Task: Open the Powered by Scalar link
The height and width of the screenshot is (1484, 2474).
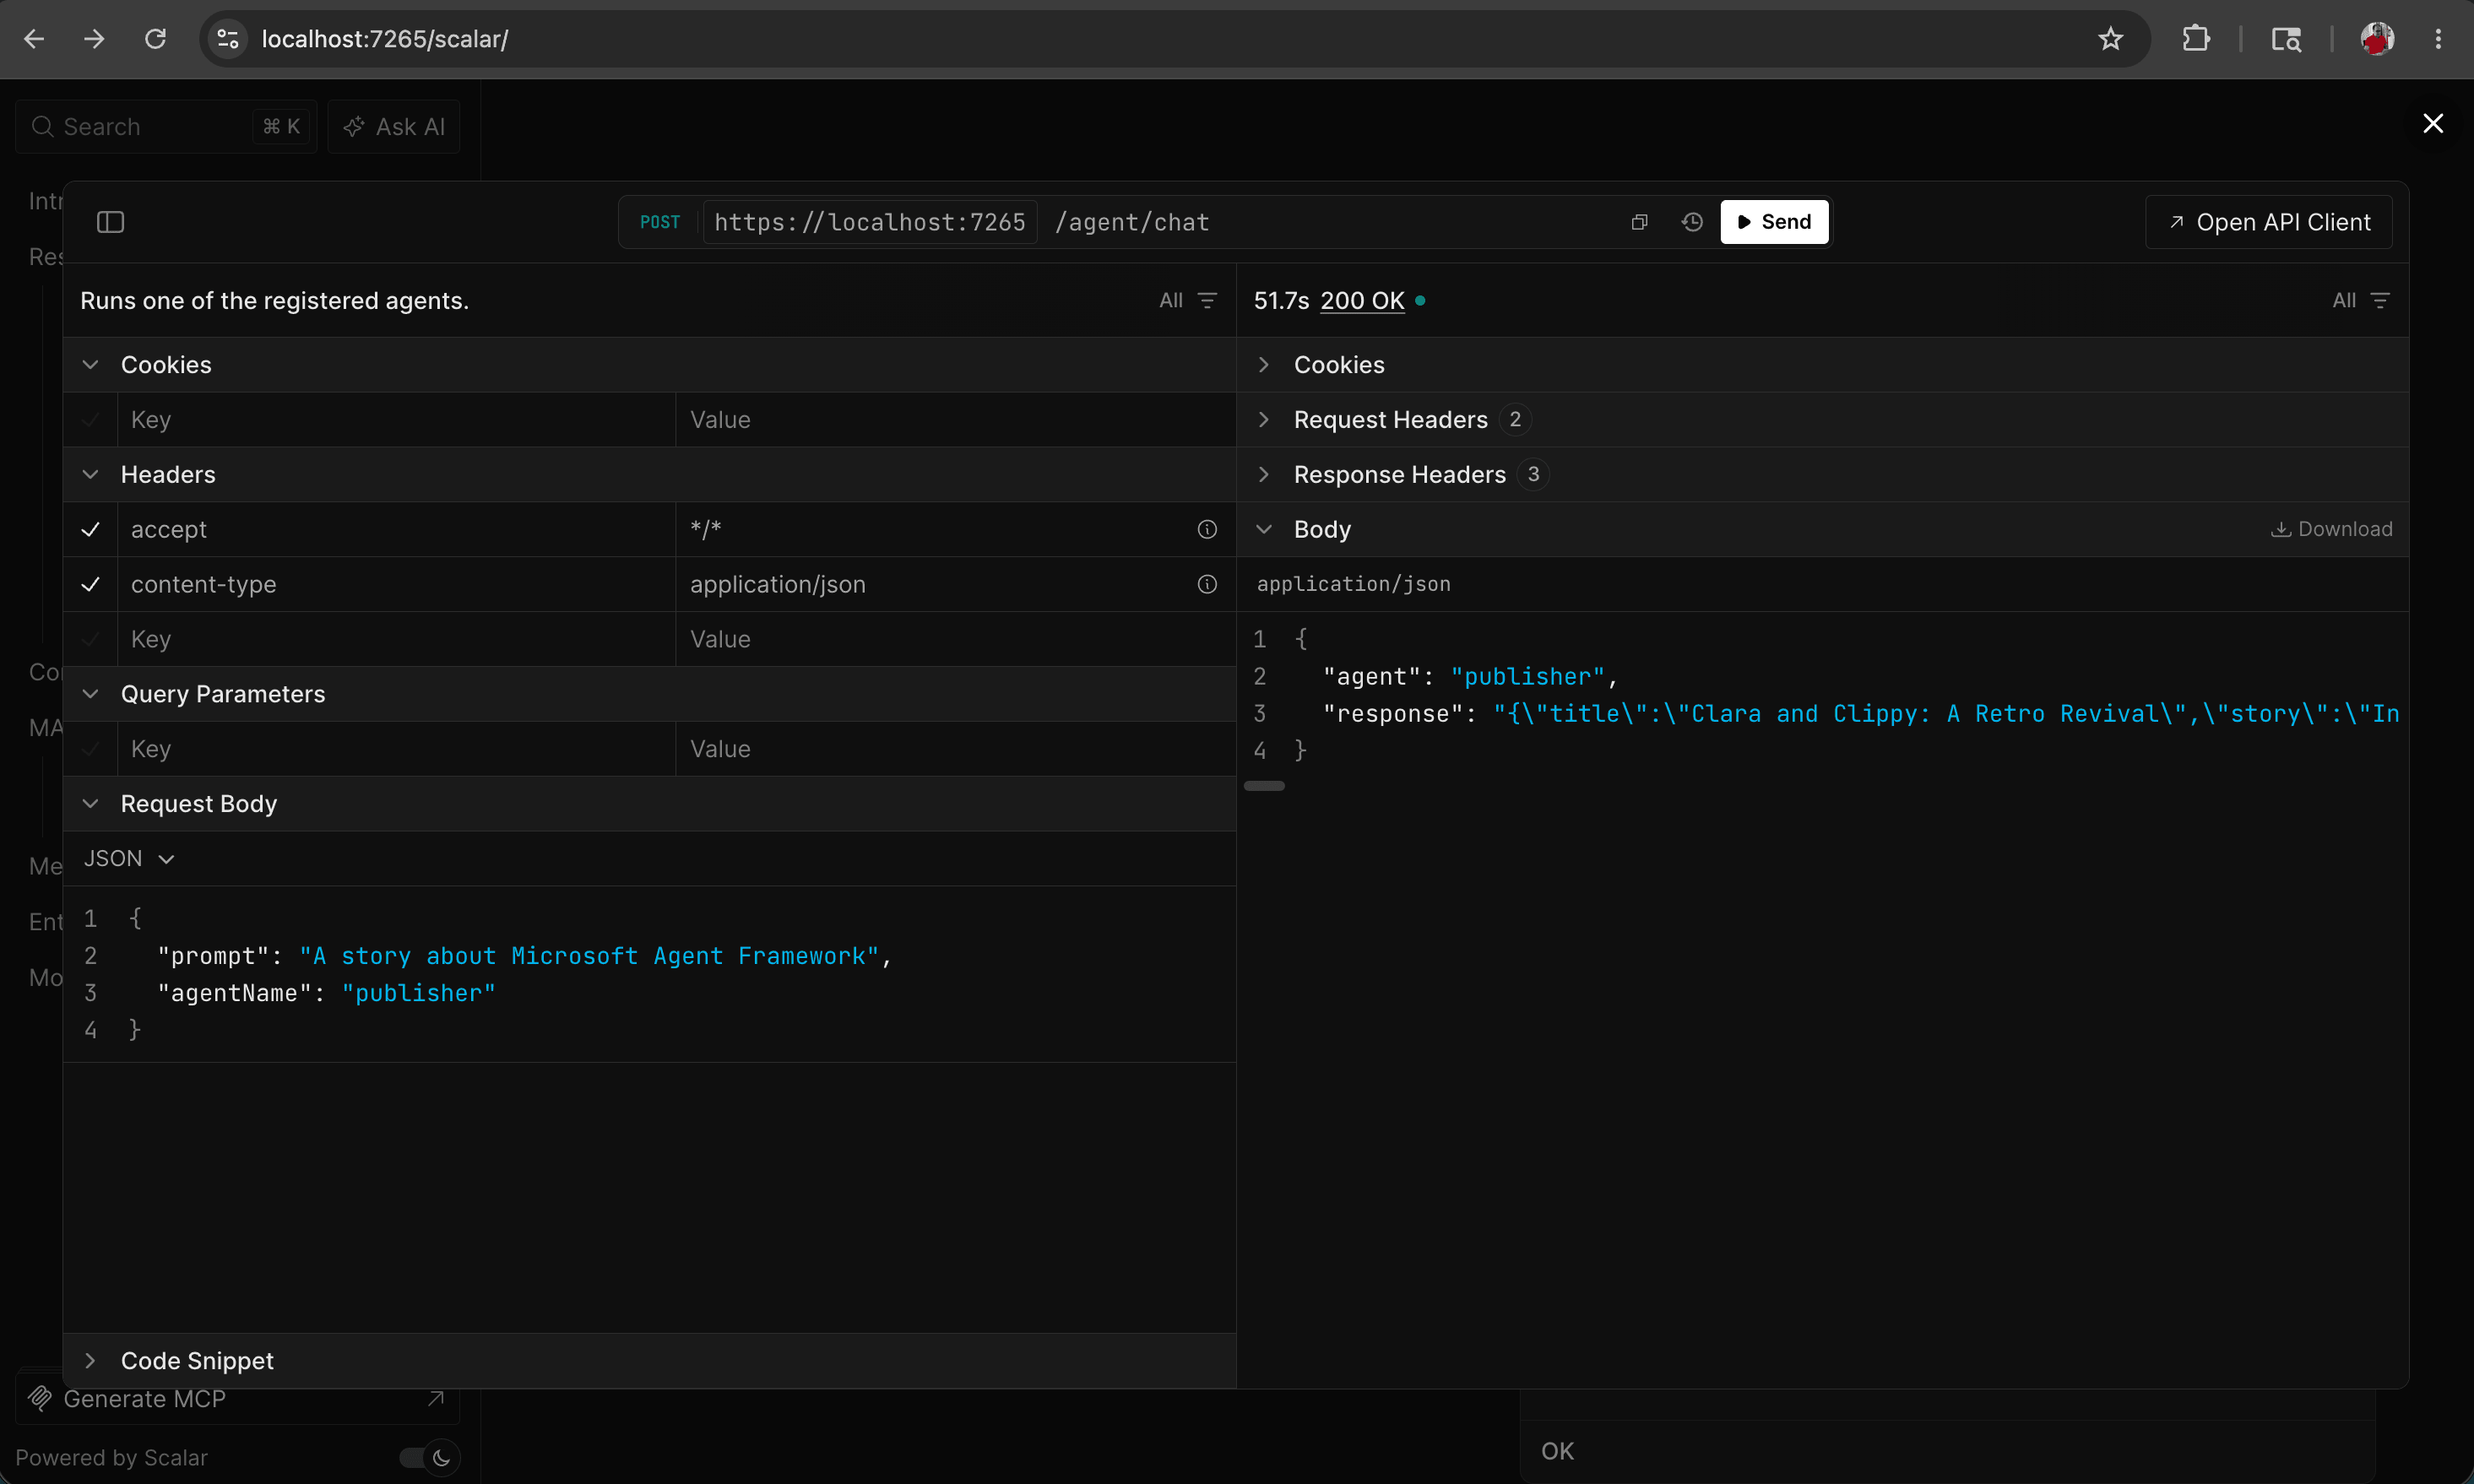Action: click(x=111, y=1458)
